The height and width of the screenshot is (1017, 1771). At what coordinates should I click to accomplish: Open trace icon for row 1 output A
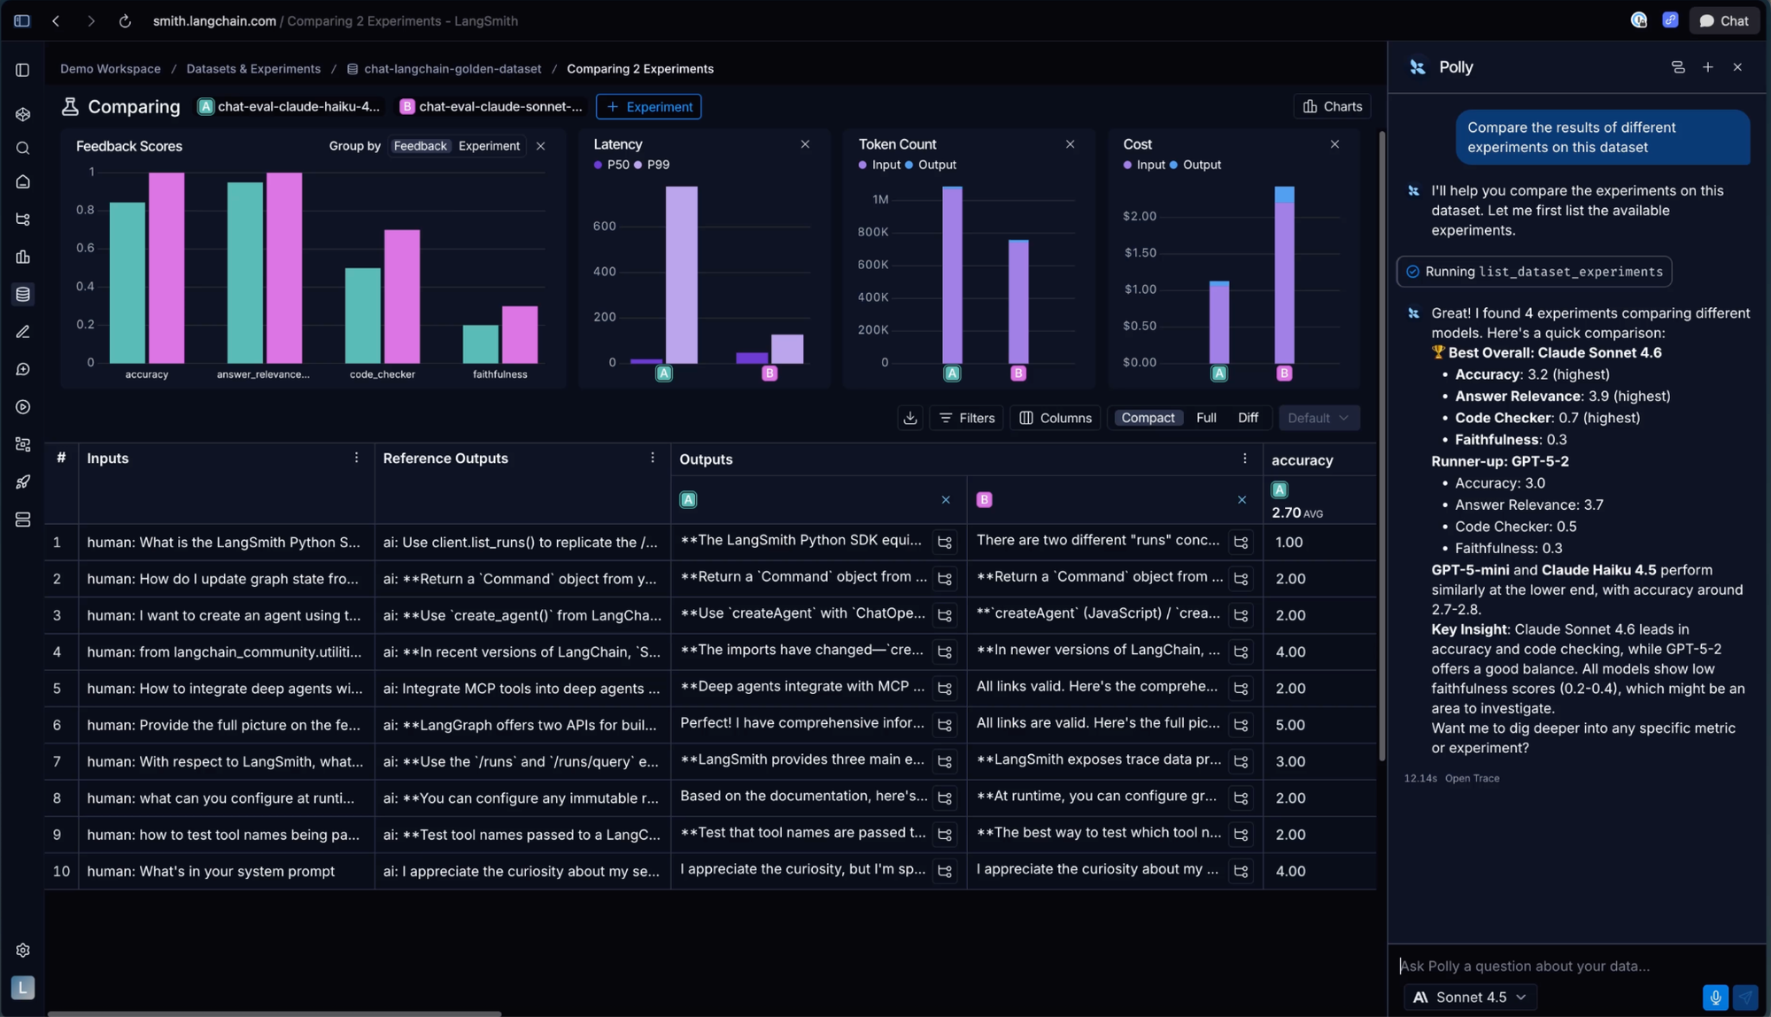945,543
